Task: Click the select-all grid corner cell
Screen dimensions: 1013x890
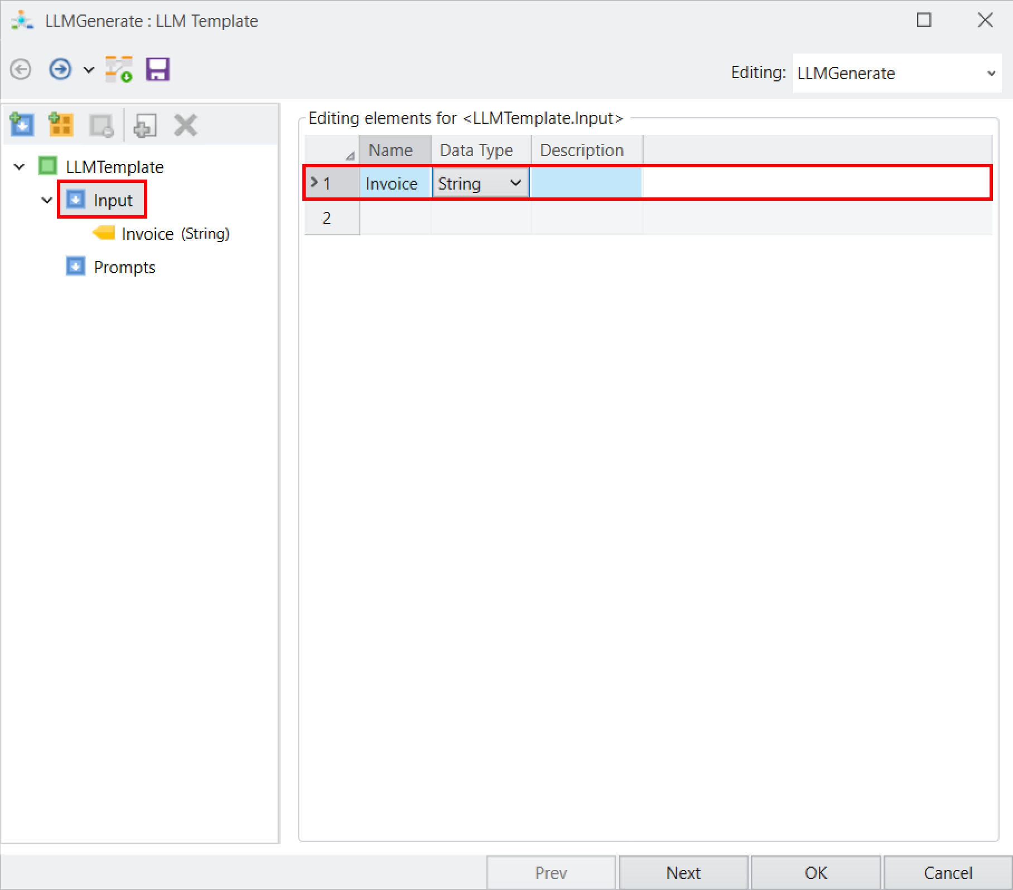Action: (332, 150)
